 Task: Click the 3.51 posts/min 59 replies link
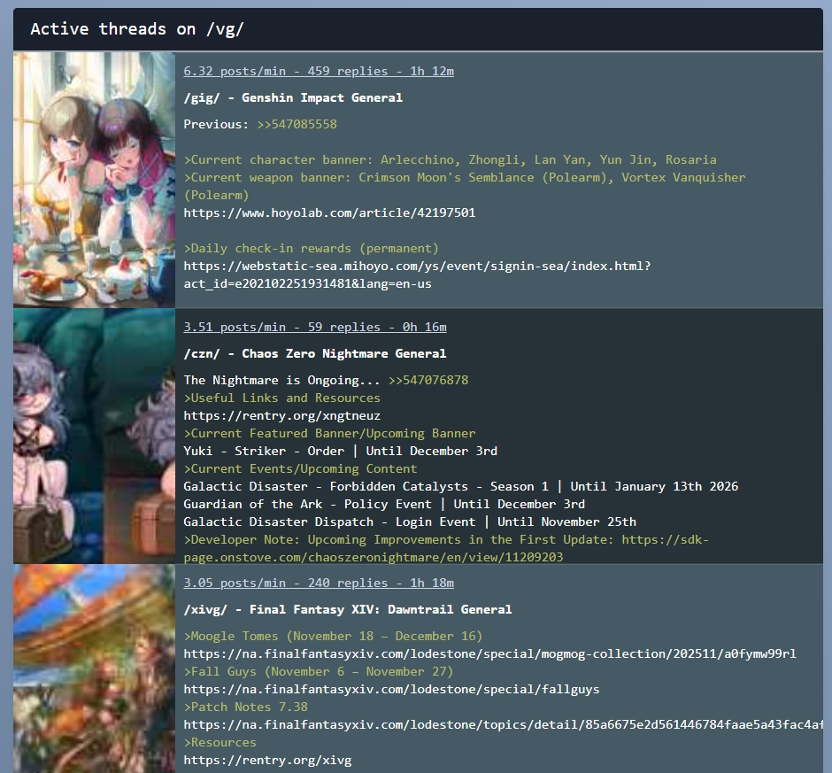click(314, 327)
